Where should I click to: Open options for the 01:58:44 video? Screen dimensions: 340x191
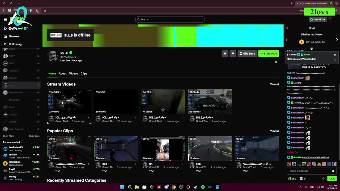point(229,118)
